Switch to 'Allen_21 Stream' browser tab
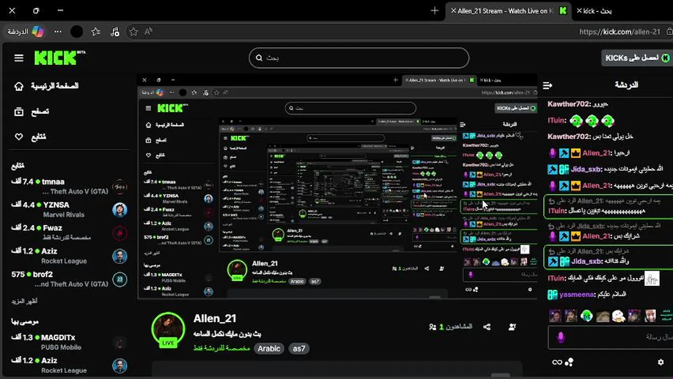Viewport: 673px width, 379px height. point(508,11)
